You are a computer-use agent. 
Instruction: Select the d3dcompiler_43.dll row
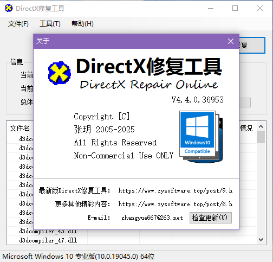pyautogui.click(x=132, y=232)
